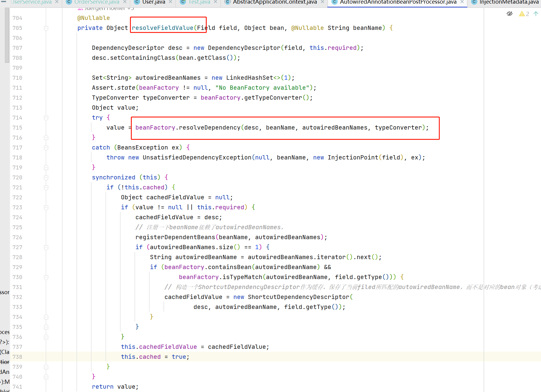Click the Chinese comment on line 725
541x392 pixels.
point(209,227)
